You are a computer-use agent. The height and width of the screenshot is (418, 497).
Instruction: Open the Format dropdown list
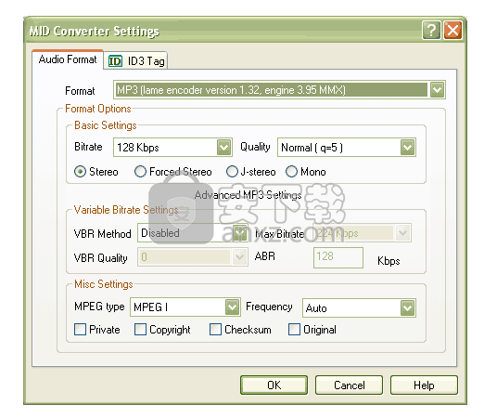point(438,90)
